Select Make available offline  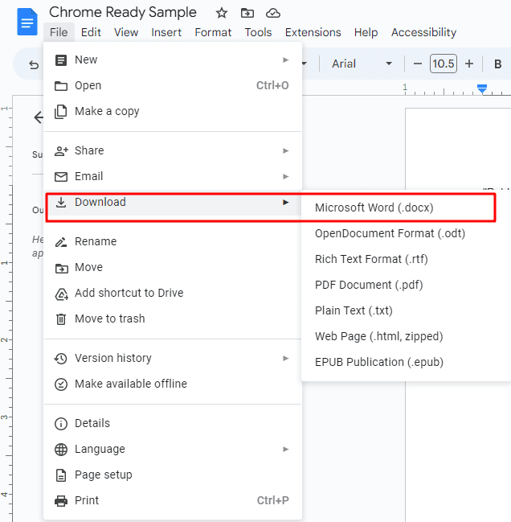173,384
